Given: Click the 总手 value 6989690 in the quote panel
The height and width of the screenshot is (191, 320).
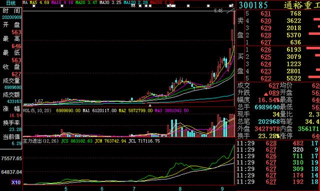Looking at the screenshot, I should point(267,107).
